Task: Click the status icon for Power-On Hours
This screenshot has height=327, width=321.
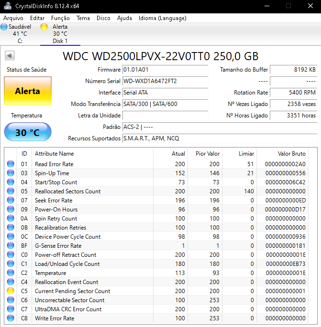Action: pos(11,209)
